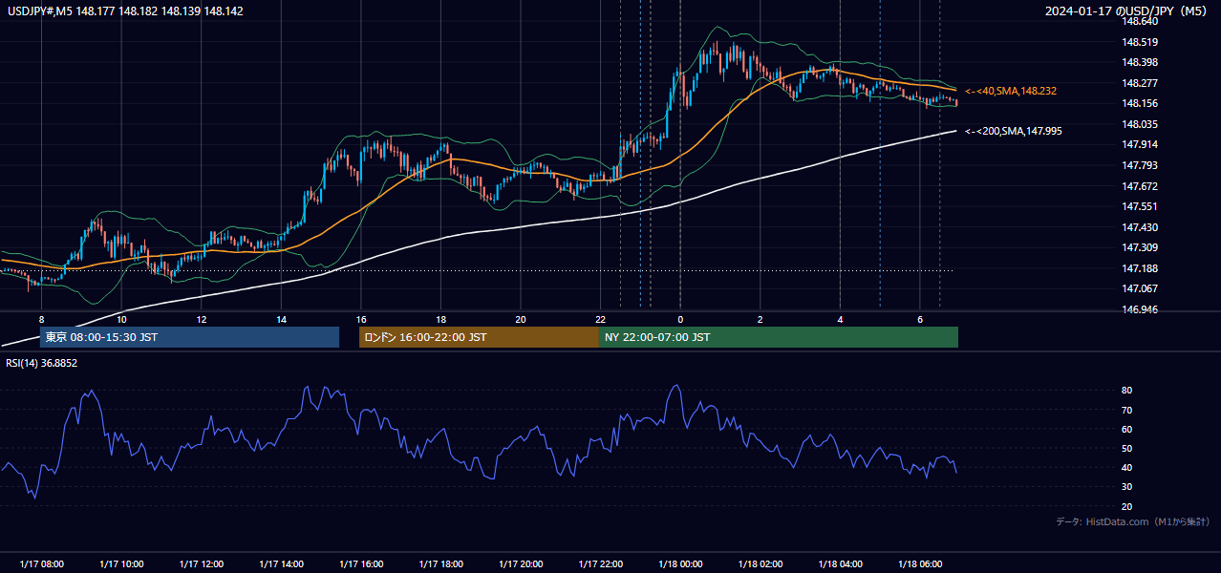Click the 40 SMA label reading 148.232
Screen dimensions: 1221x573
[1011, 91]
